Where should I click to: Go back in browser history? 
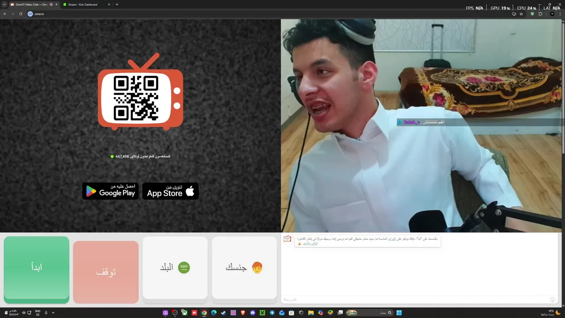tap(5, 14)
